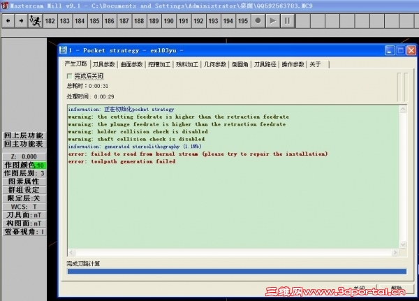Click the pause button in toolbar
Viewport: 419px width, 301px height.
pos(288,20)
